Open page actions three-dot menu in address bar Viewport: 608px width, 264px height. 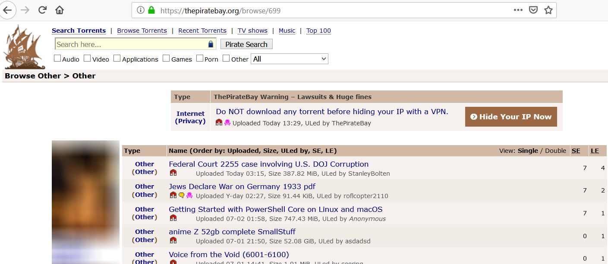click(x=518, y=10)
